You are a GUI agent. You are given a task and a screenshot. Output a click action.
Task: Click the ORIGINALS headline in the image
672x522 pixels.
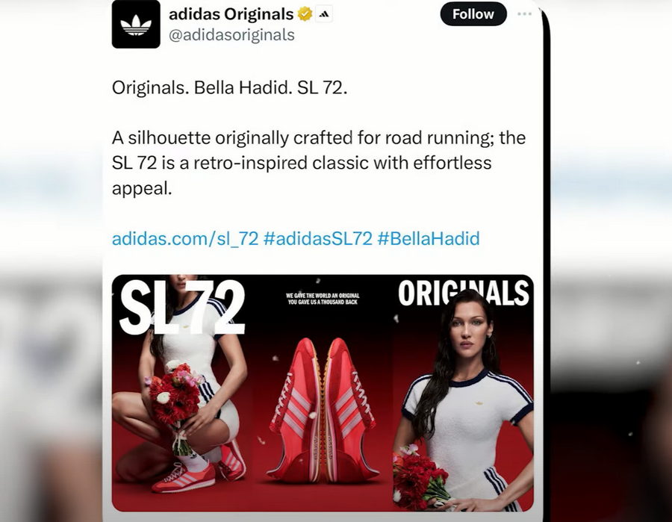coord(463,293)
